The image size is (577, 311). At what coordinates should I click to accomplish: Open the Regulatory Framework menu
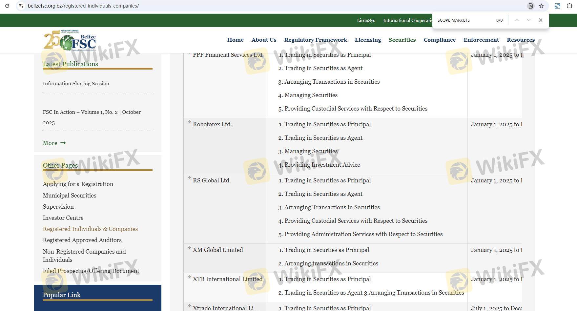(315, 40)
